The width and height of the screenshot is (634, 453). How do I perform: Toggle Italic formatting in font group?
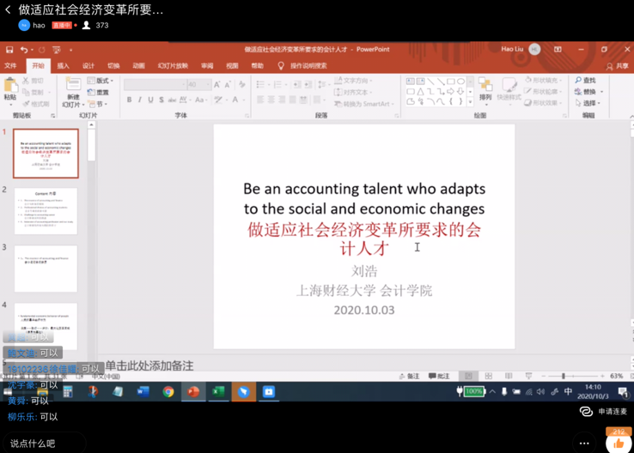(140, 100)
